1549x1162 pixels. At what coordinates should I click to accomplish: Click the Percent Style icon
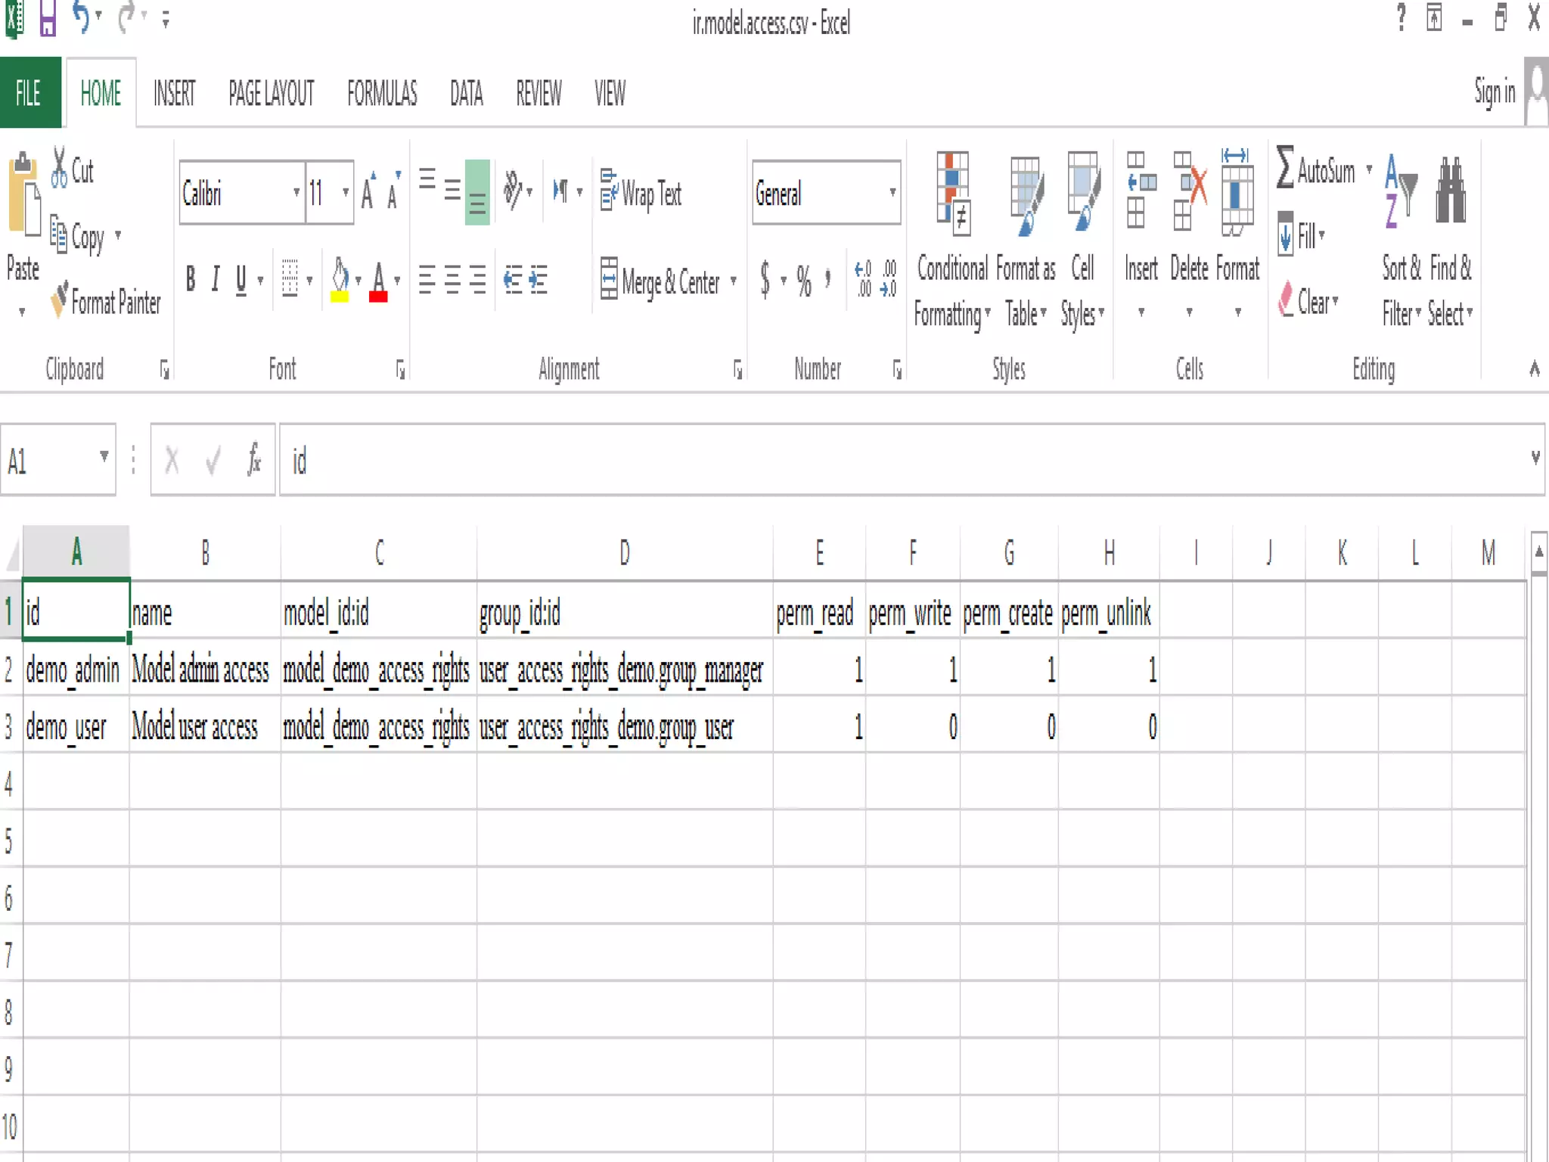804,281
